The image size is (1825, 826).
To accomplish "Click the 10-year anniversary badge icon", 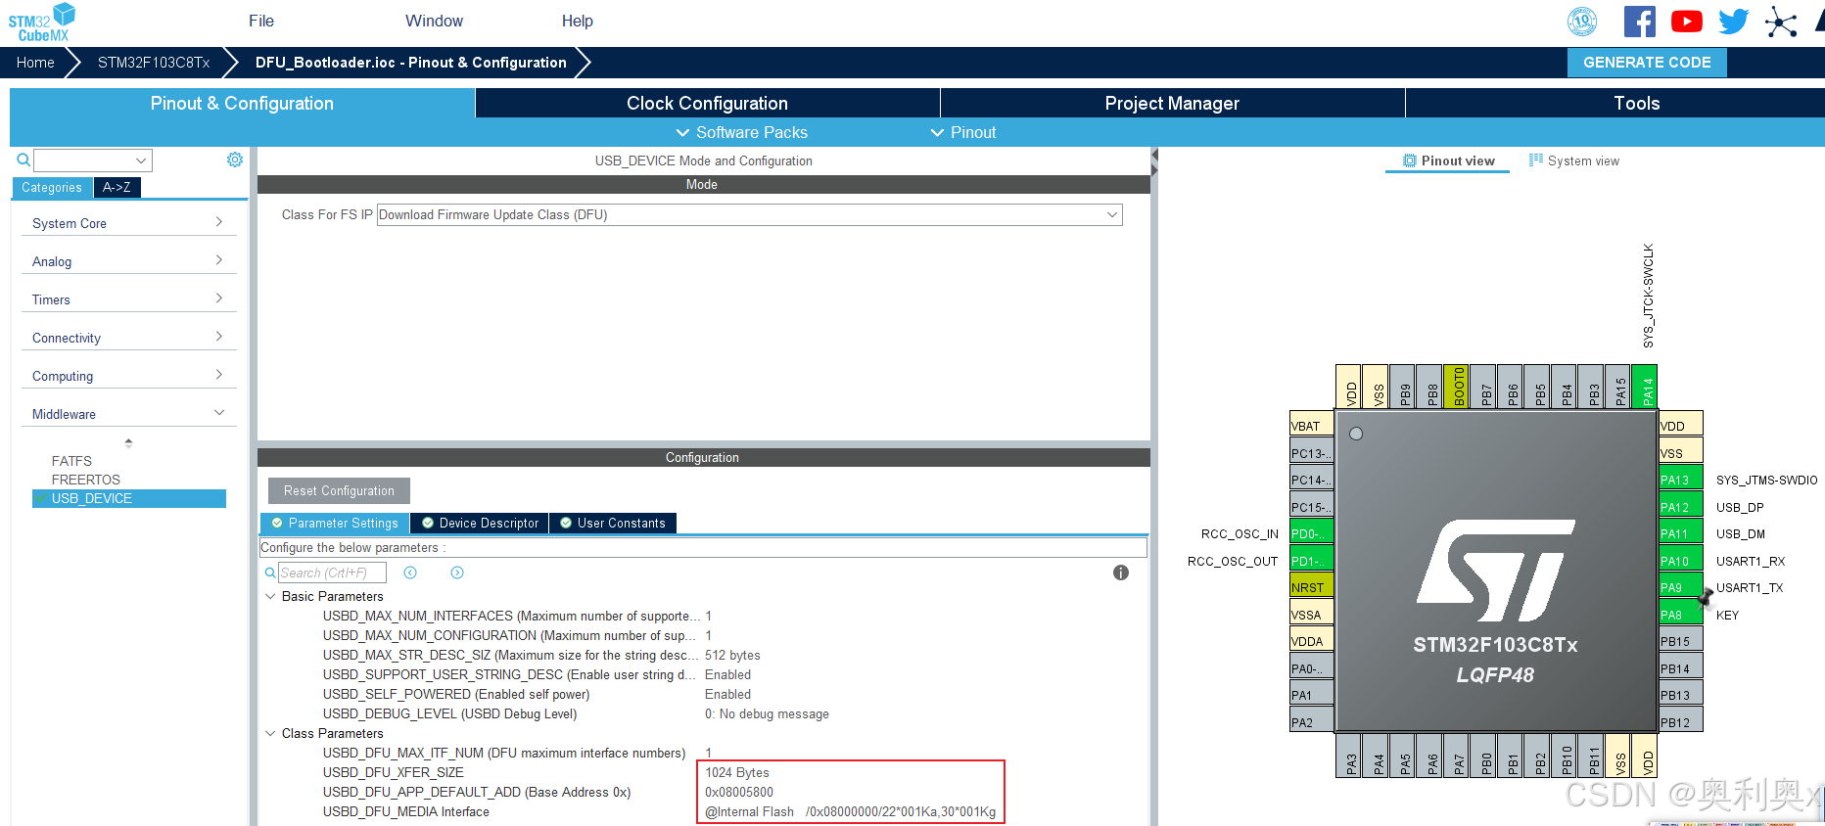I will click(1582, 22).
